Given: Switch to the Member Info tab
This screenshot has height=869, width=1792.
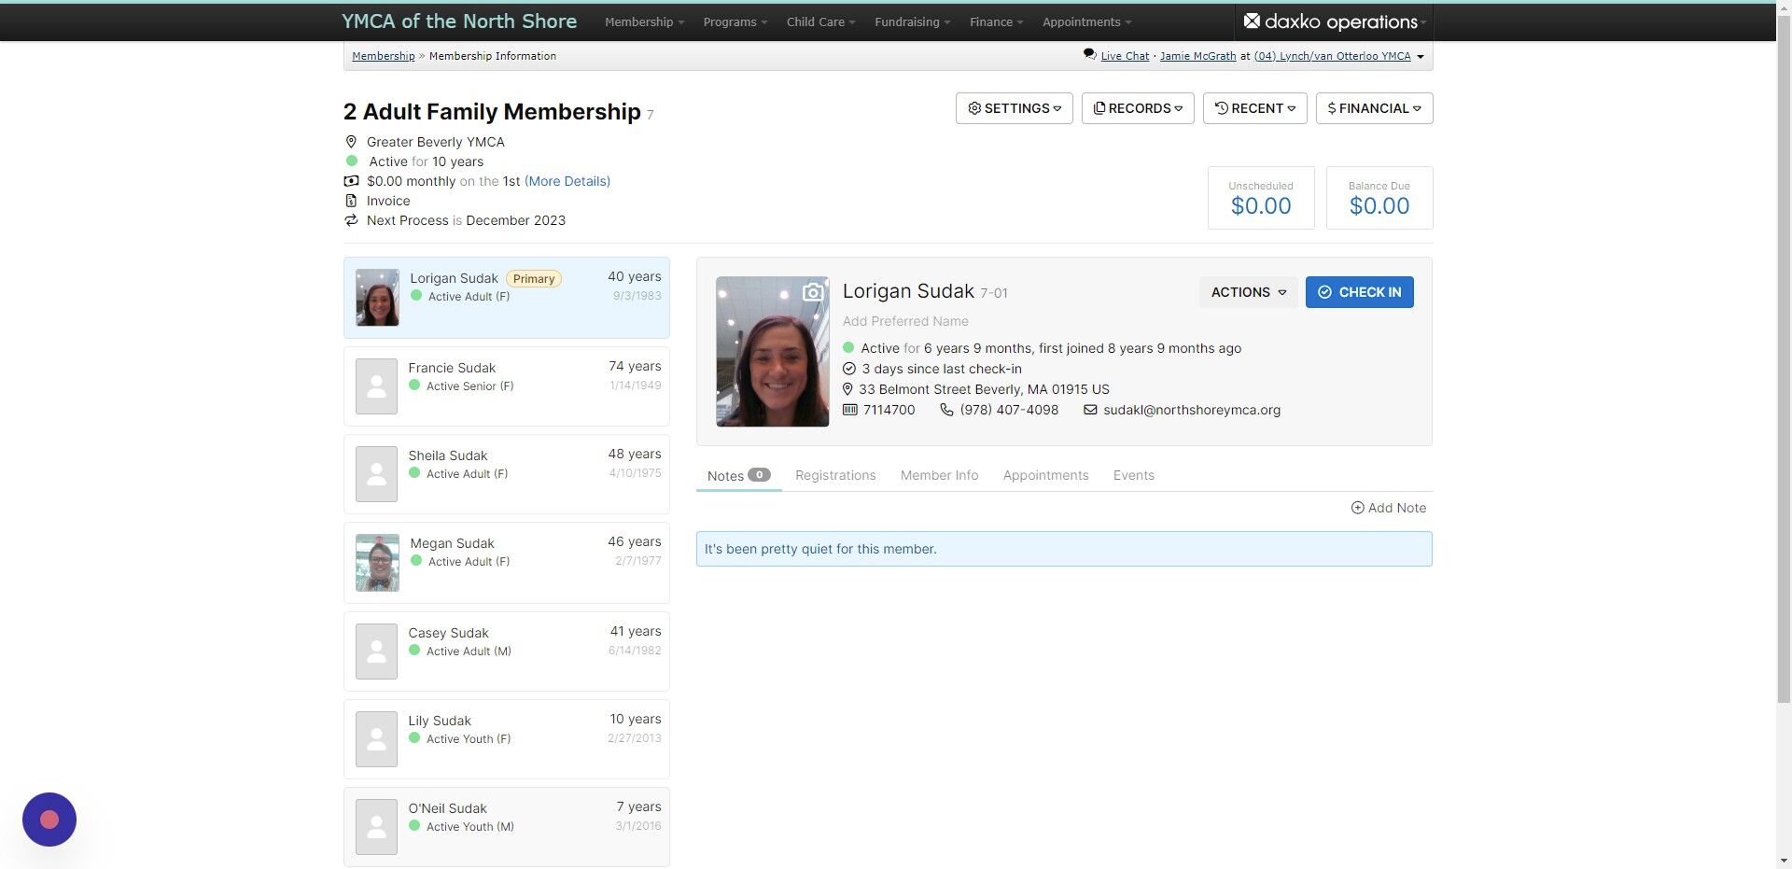Looking at the screenshot, I should pos(939,475).
